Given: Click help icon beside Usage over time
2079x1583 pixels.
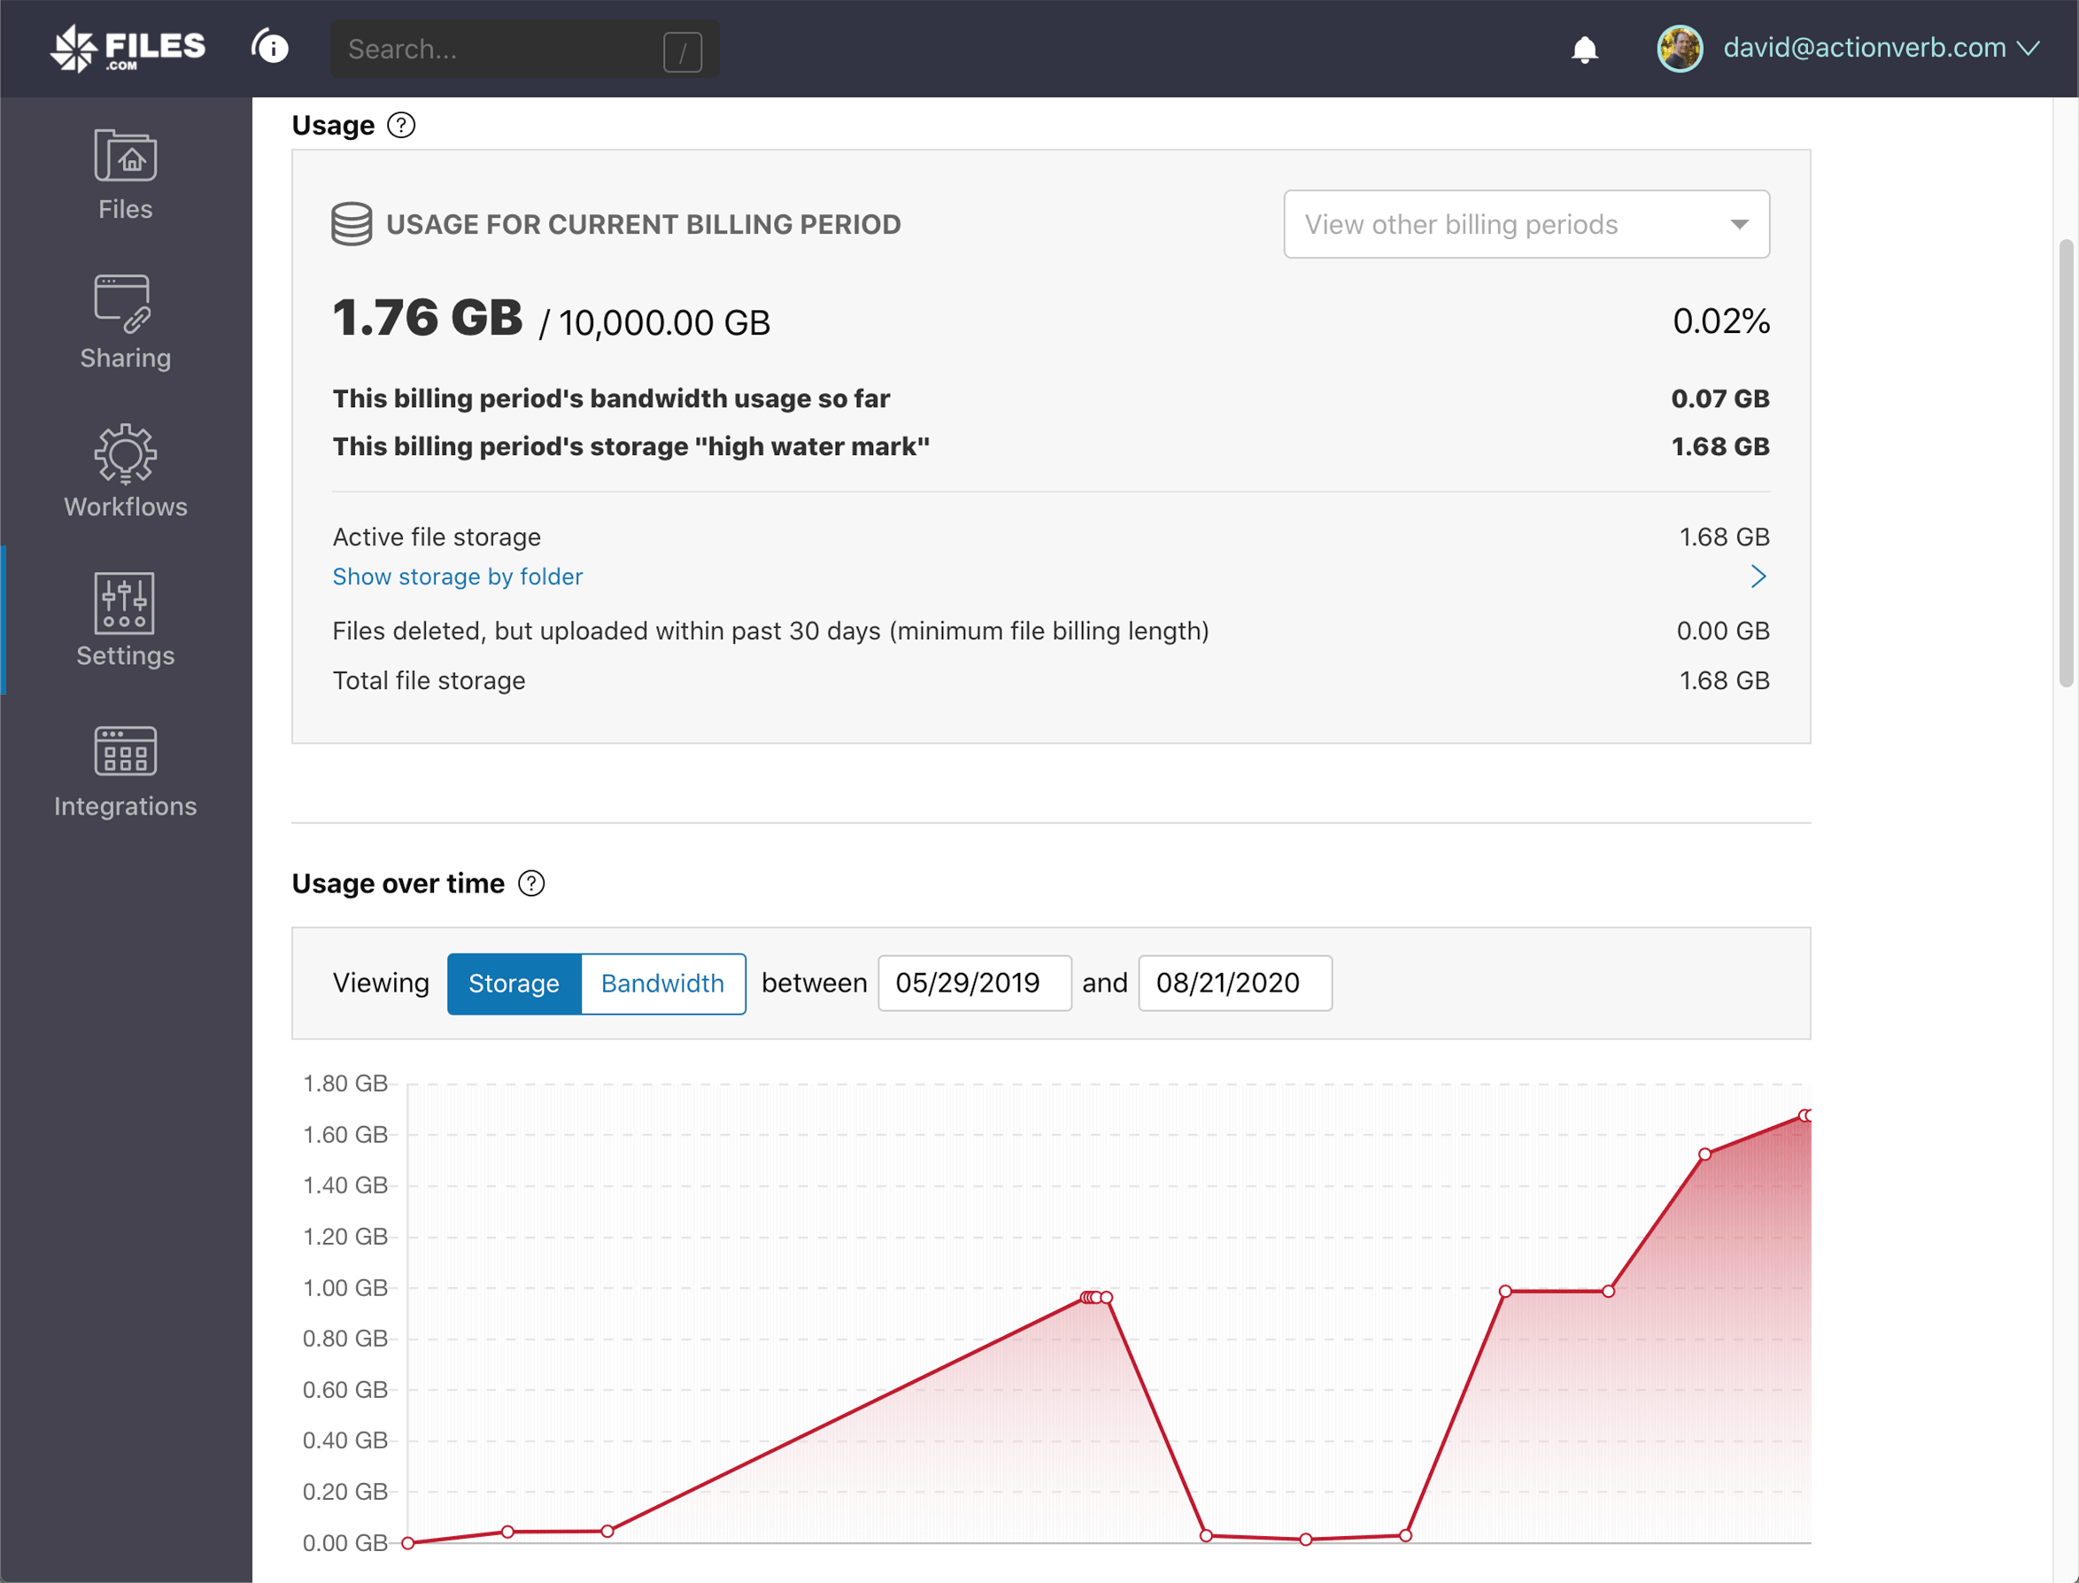Looking at the screenshot, I should (x=531, y=884).
